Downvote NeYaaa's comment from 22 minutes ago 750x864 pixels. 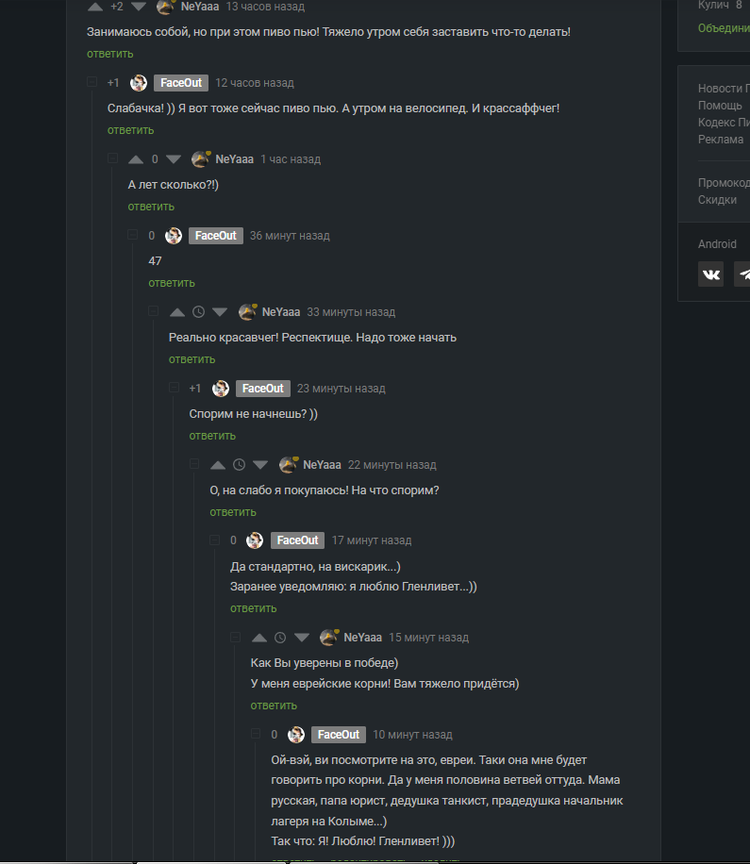point(260,465)
